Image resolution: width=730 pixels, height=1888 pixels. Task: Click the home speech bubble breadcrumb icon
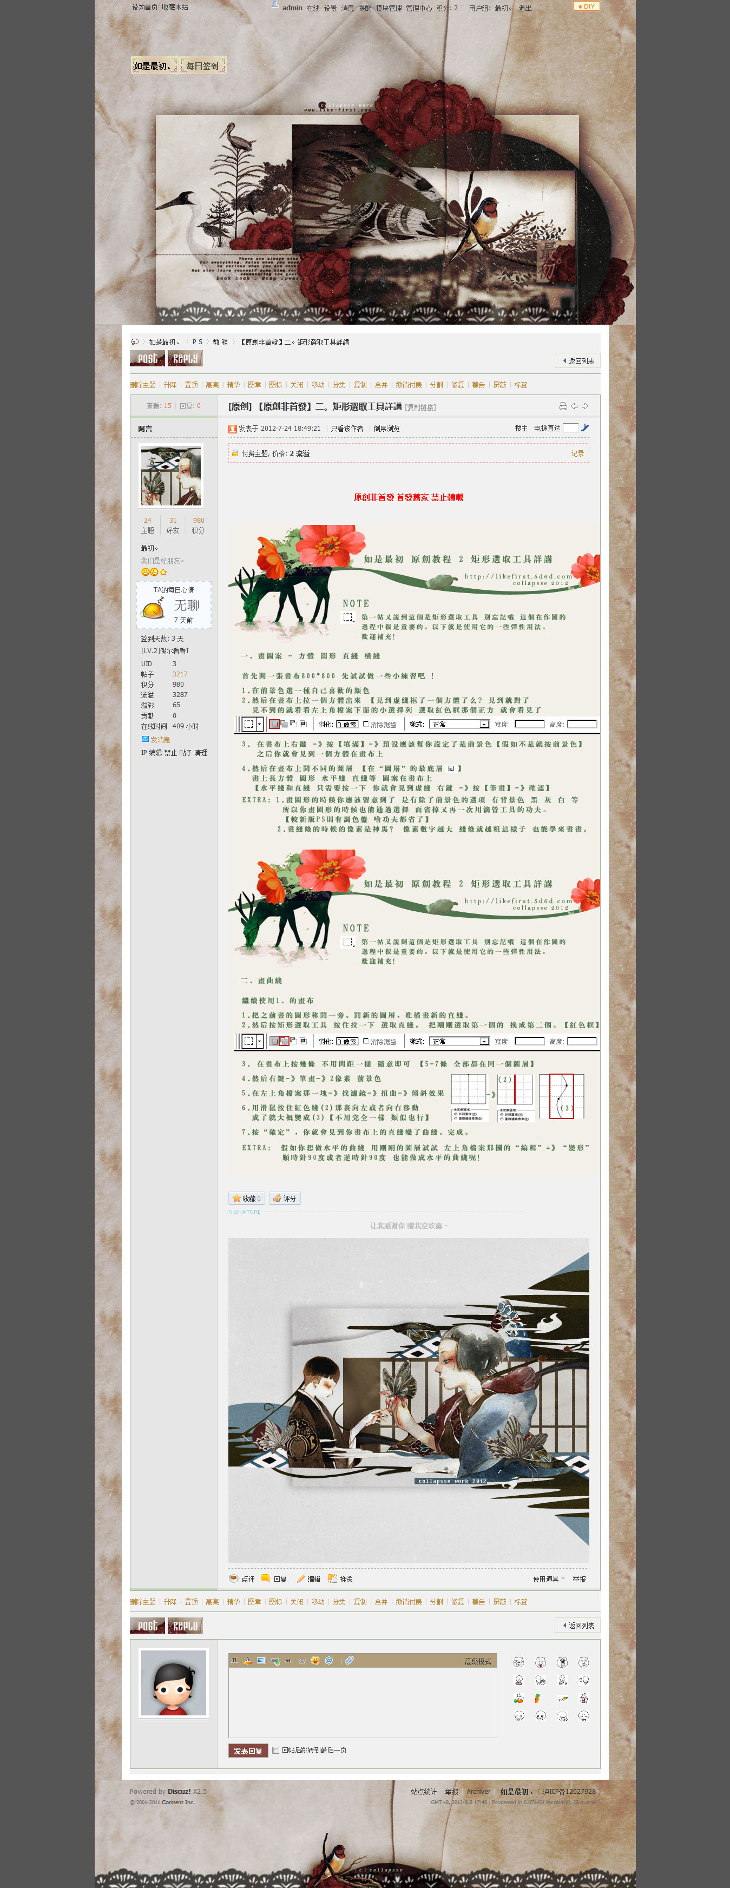click(x=134, y=343)
